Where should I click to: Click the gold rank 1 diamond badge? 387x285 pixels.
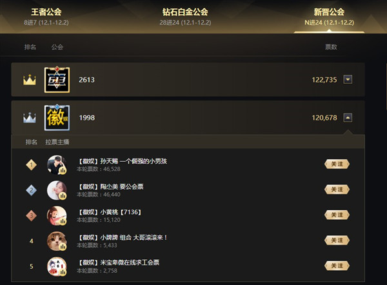tap(32, 165)
